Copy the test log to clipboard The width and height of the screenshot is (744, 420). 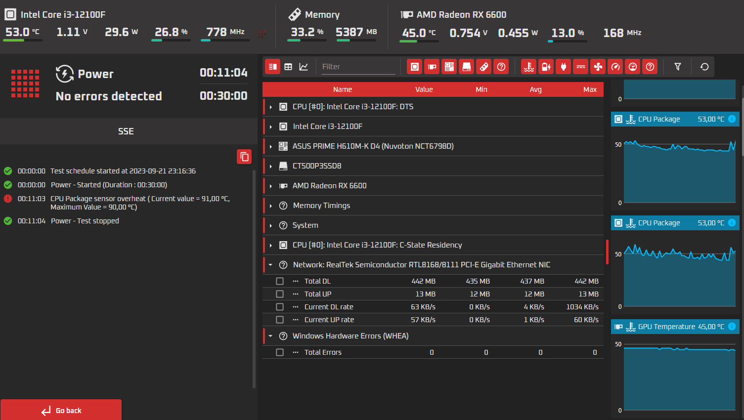pyautogui.click(x=244, y=157)
